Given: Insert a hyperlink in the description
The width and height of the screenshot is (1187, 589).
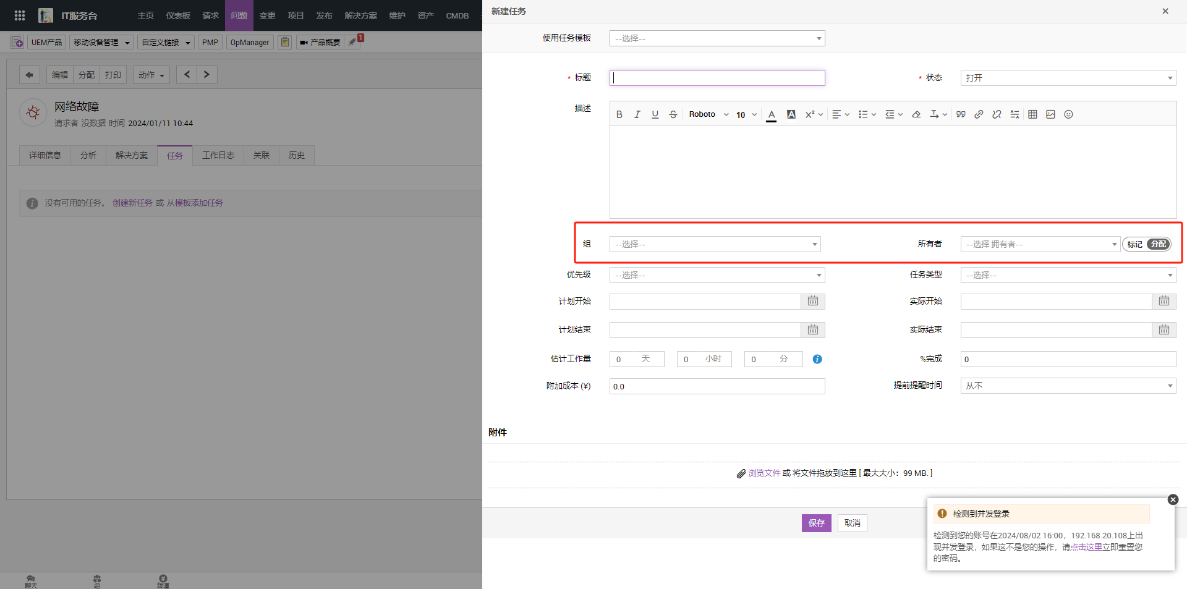Looking at the screenshot, I should coord(979,114).
